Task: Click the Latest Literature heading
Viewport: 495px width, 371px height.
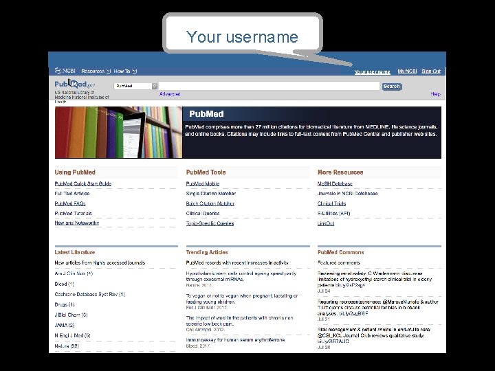Action: (x=74, y=252)
